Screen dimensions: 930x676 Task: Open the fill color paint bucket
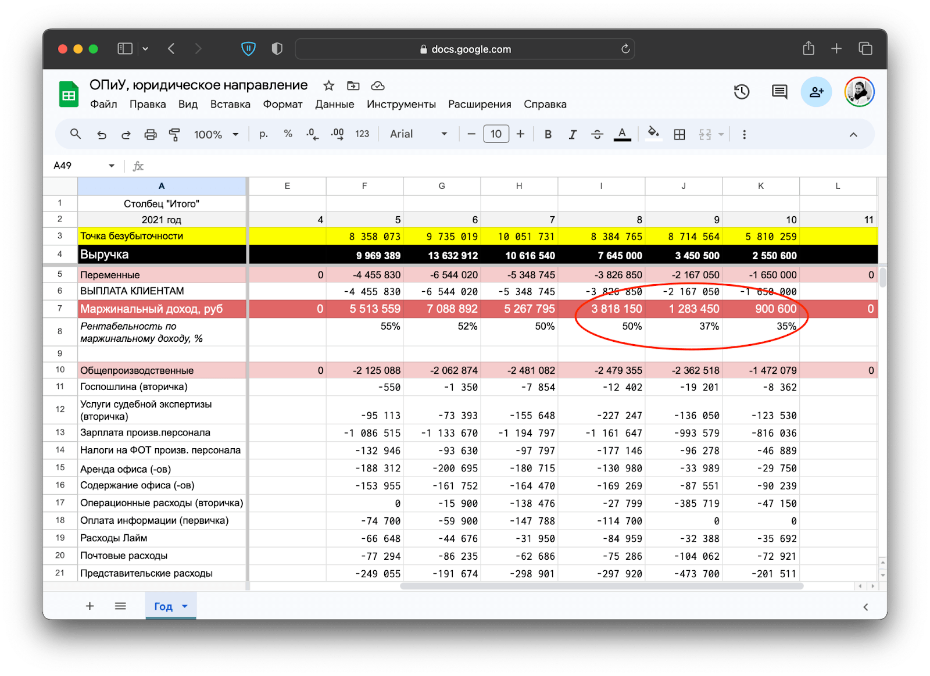pos(653,134)
